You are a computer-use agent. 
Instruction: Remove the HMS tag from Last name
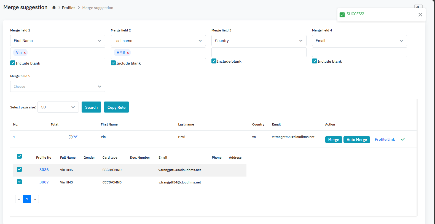click(x=128, y=53)
